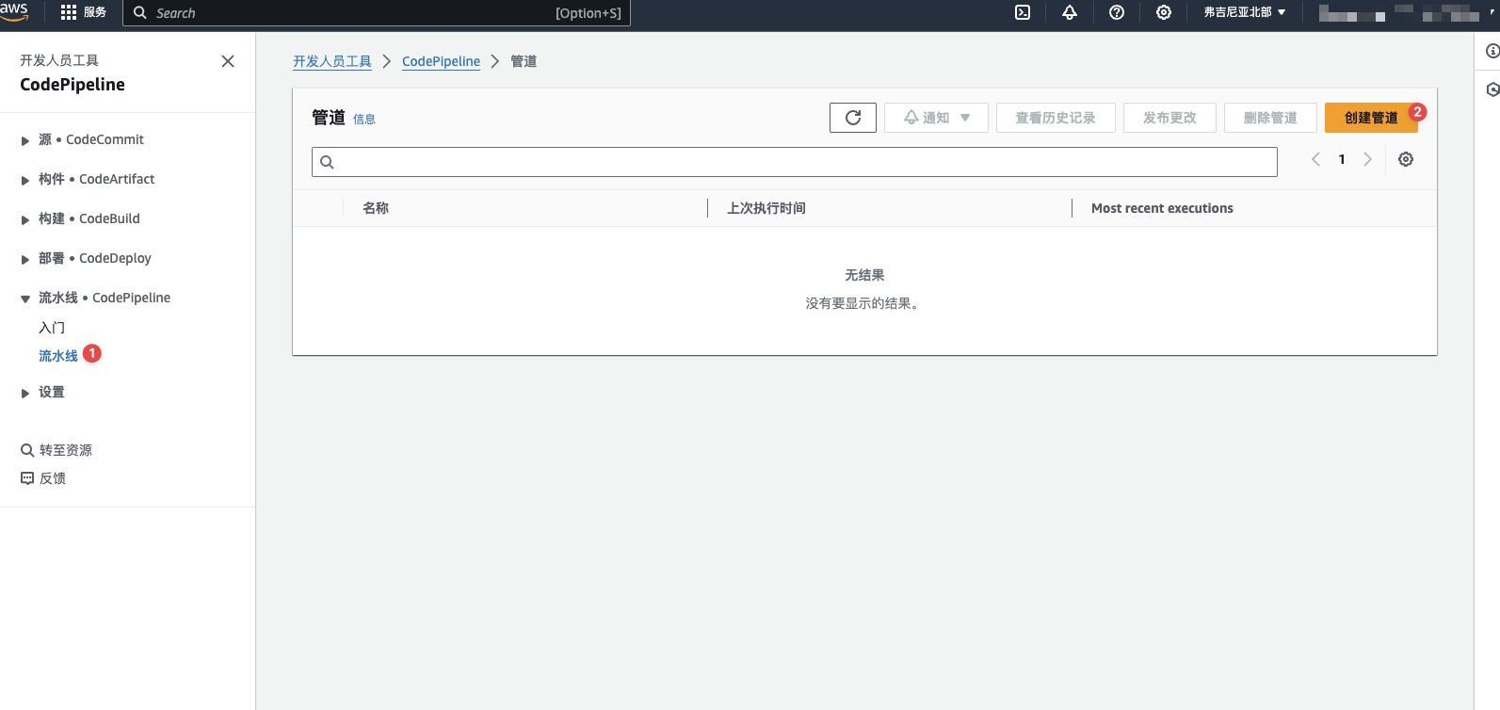The width and height of the screenshot is (1500, 710).
Task: Select 入门 in the sidebar
Action: pos(52,328)
